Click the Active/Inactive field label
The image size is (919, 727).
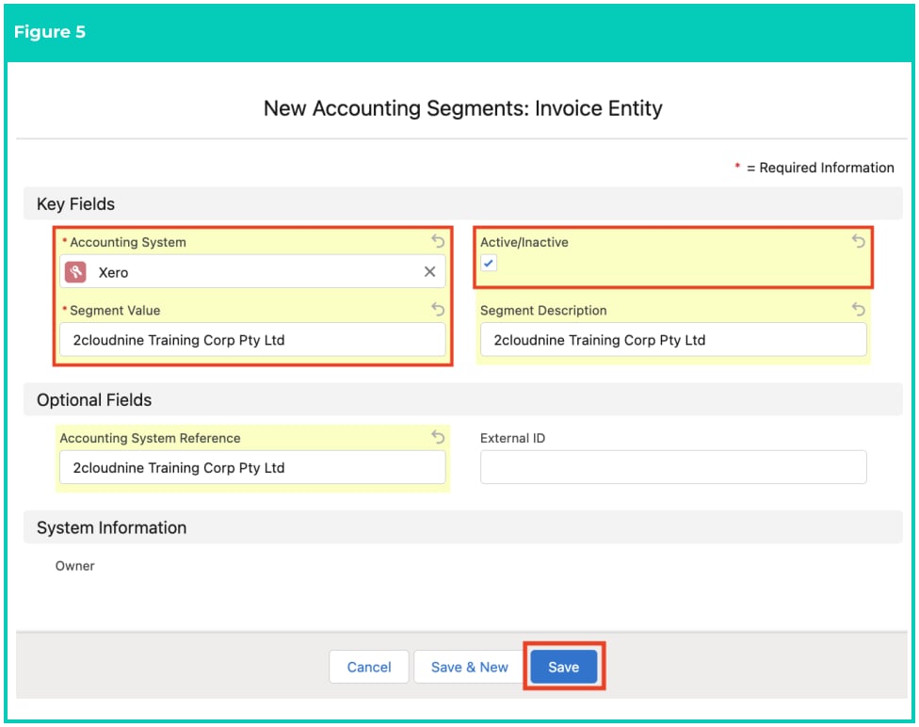(x=524, y=242)
